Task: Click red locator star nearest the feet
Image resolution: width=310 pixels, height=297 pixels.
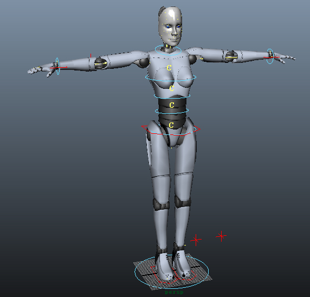Action: point(196,240)
